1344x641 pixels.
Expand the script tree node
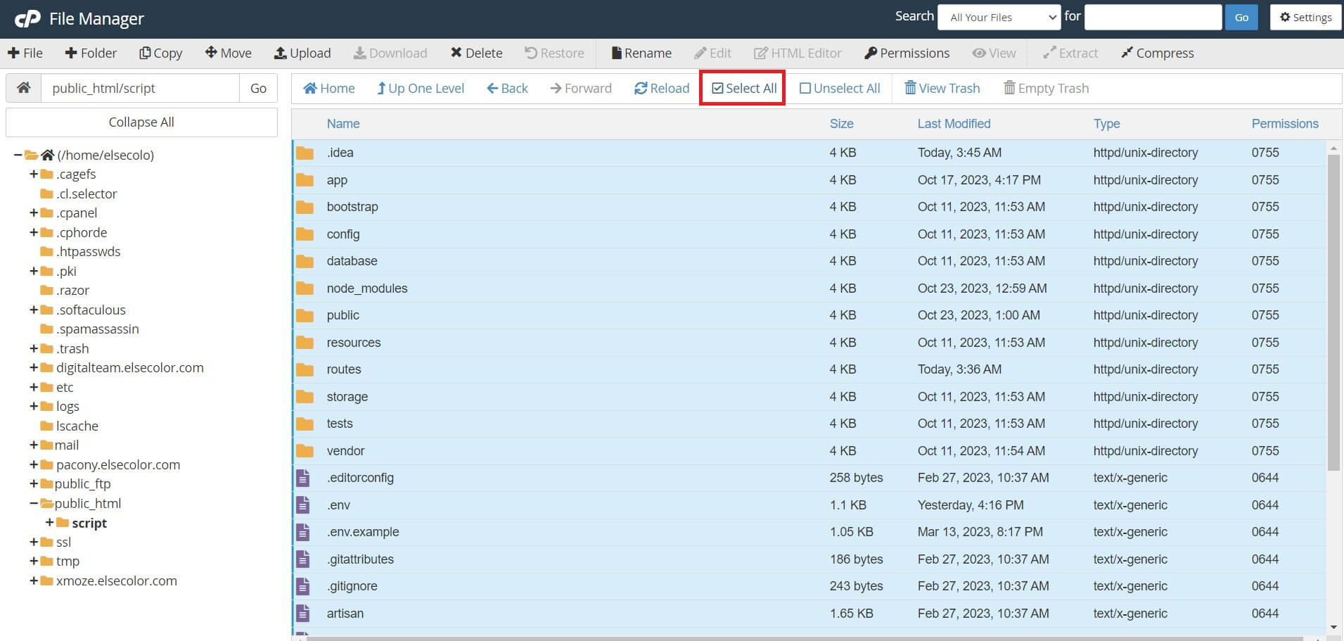pyautogui.click(x=49, y=523)
